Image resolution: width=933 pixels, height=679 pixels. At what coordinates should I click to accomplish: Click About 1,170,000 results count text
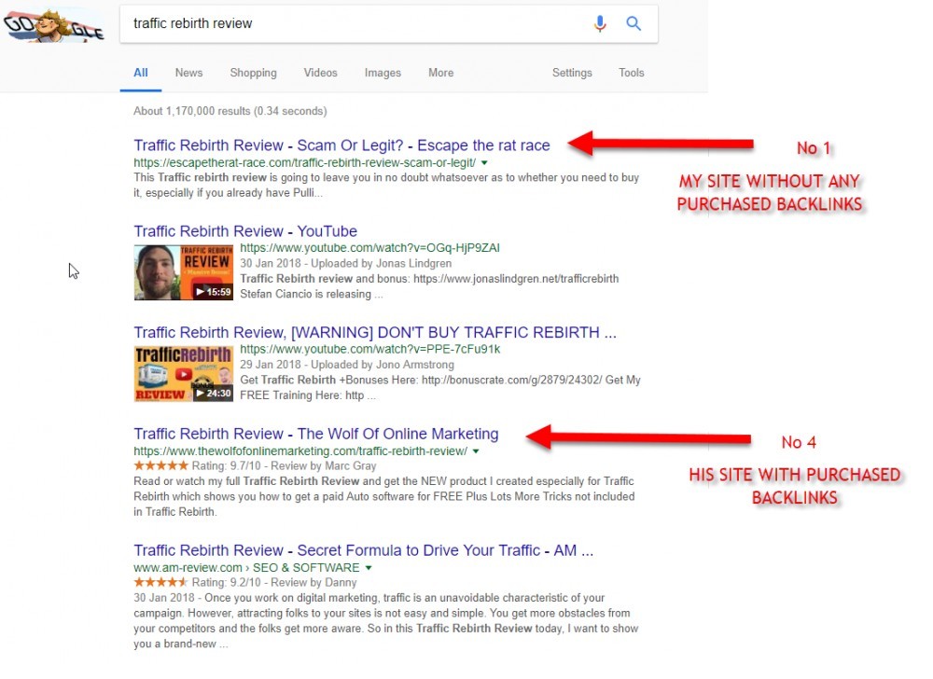click(x=230, y=111)
